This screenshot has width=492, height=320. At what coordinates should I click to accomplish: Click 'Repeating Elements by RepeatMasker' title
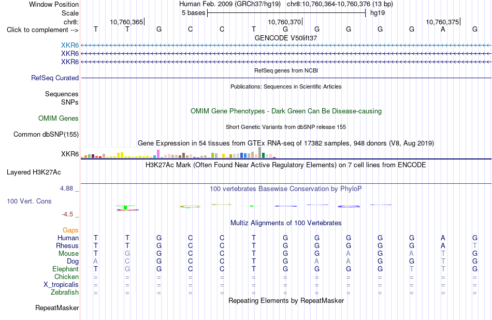point(286,300)
